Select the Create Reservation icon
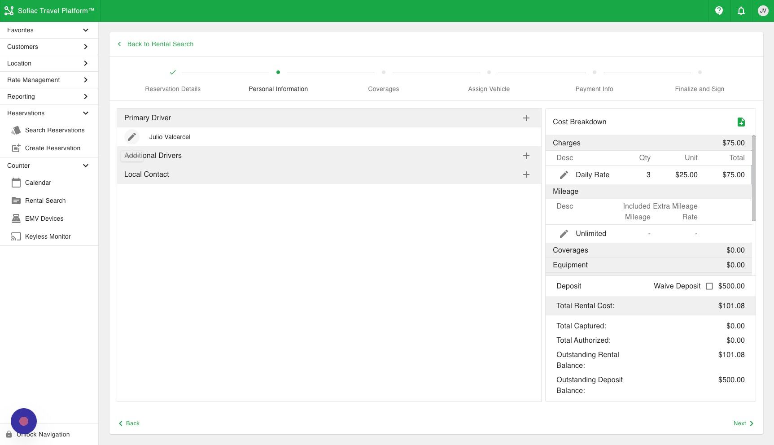This screenshot has height=445, width=774. [x=16, y=148]
